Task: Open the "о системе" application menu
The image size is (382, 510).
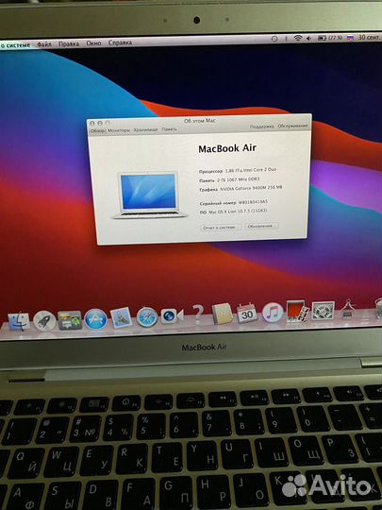Action: [x=15, y=45]
